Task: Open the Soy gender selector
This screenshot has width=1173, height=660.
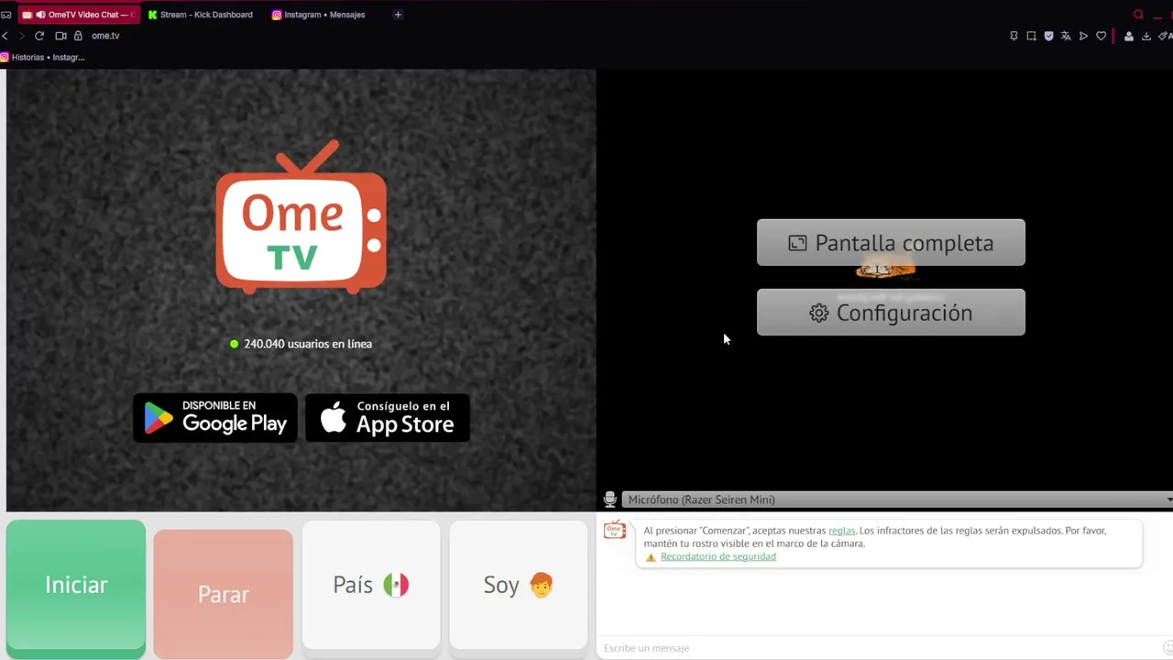Action: 519,585
